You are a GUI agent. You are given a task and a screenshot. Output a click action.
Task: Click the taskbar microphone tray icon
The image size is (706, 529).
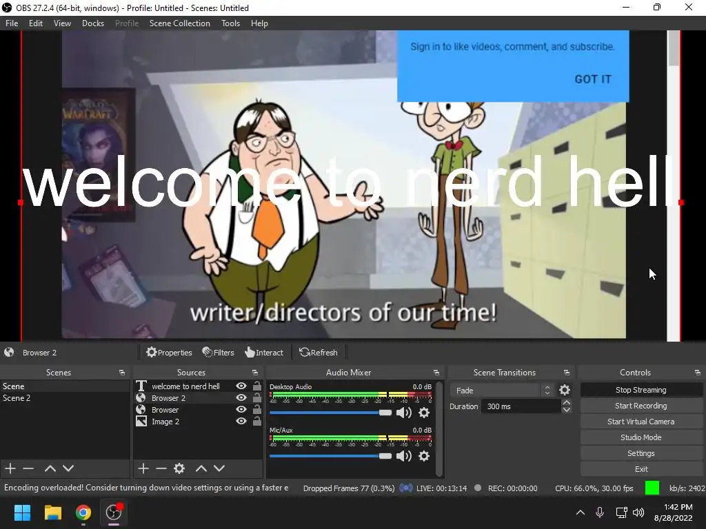coord(600,512)
